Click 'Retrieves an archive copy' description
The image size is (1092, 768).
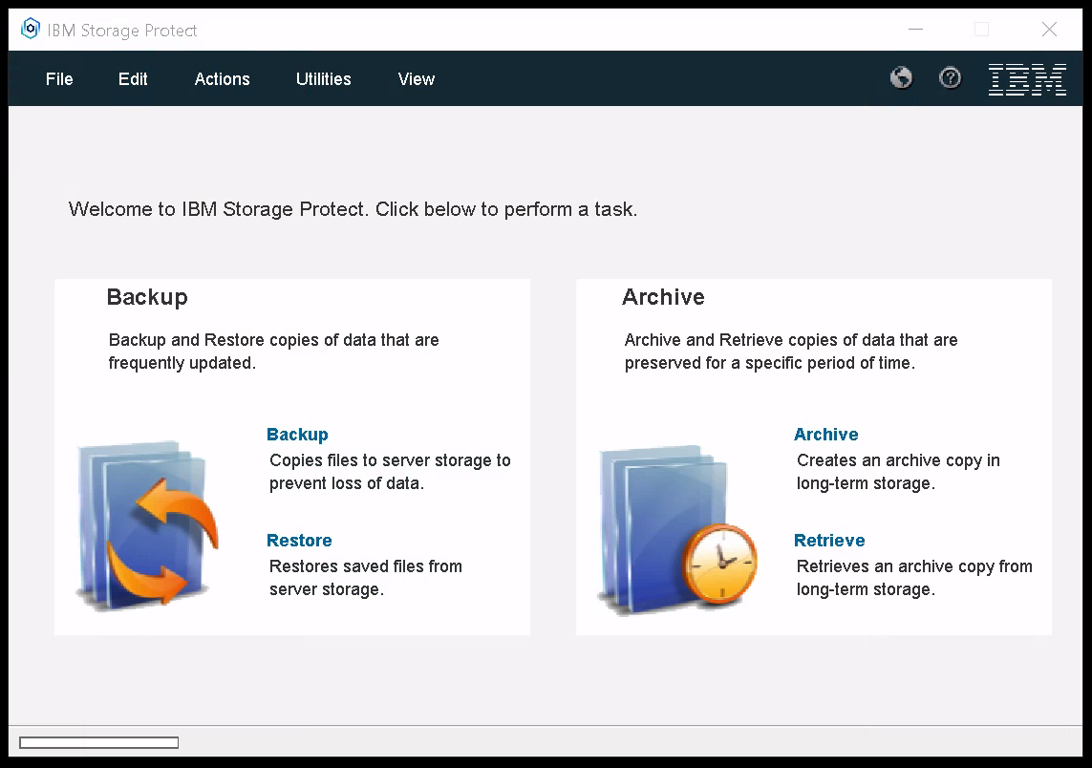[914, 577]
